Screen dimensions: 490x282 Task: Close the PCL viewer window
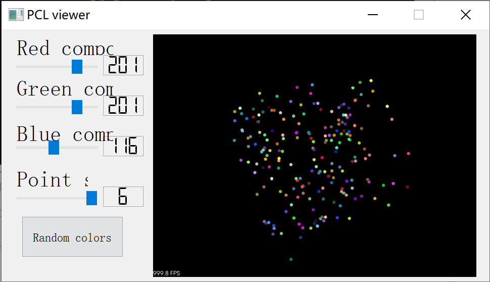click(466, 15)
